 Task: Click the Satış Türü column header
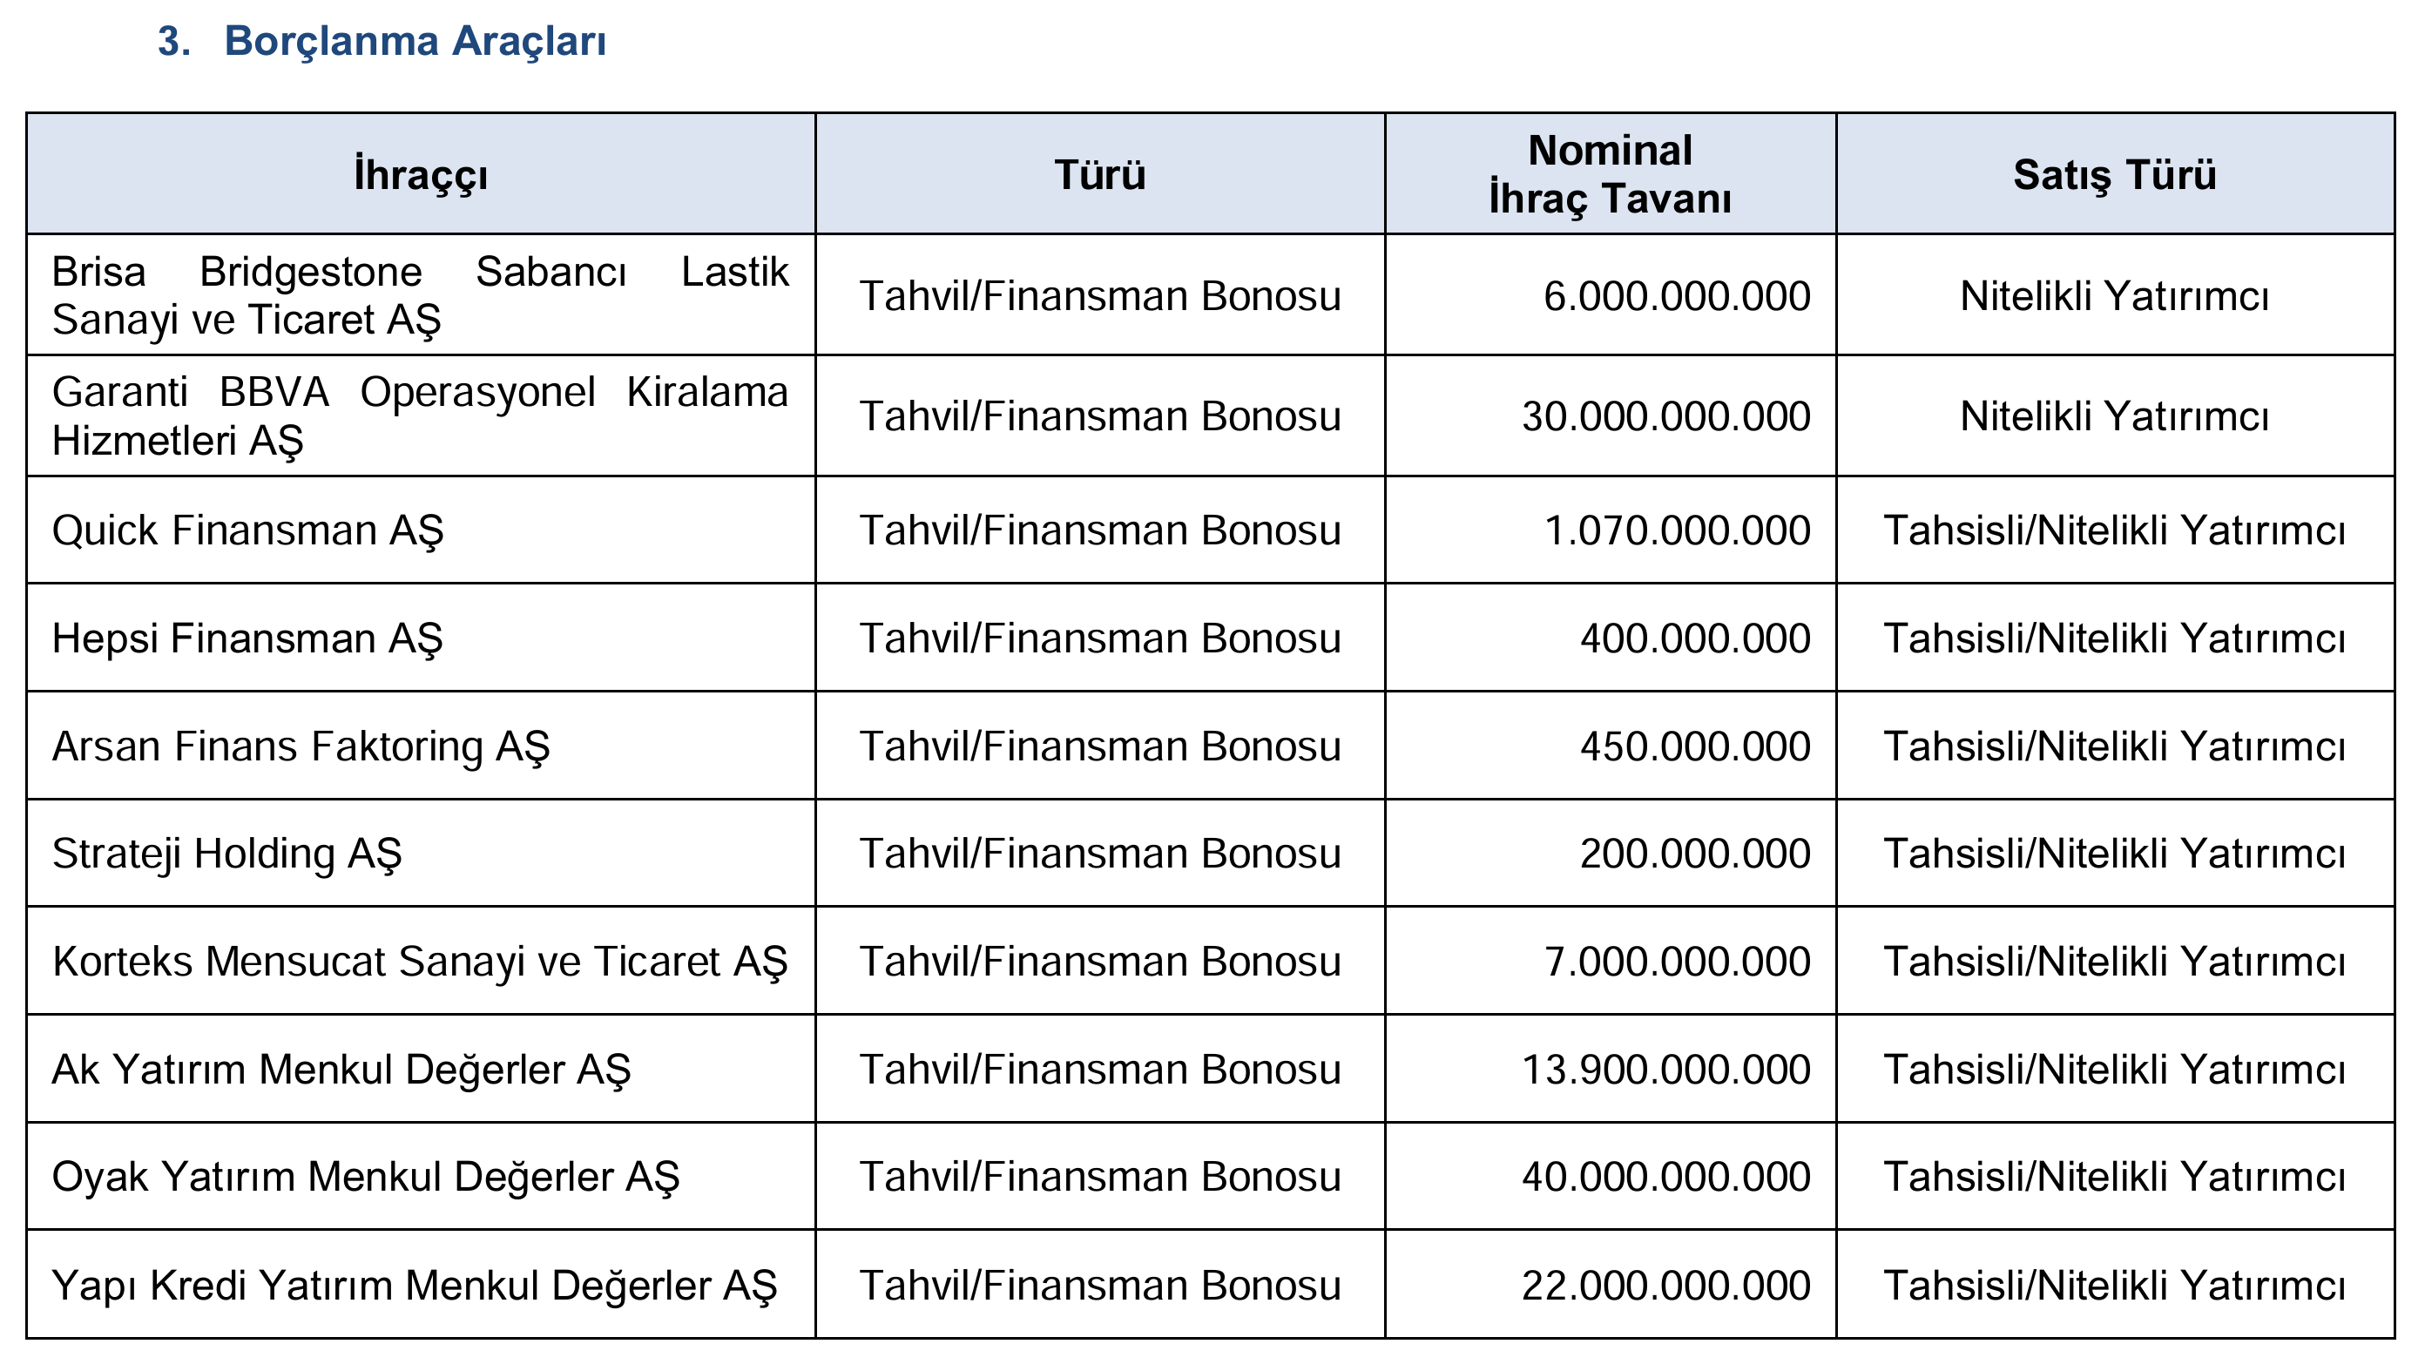(x=2114, y=174)
